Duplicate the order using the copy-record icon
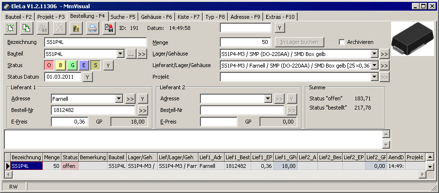The height and width of the screenshot is (193, 439). point(27,28)
